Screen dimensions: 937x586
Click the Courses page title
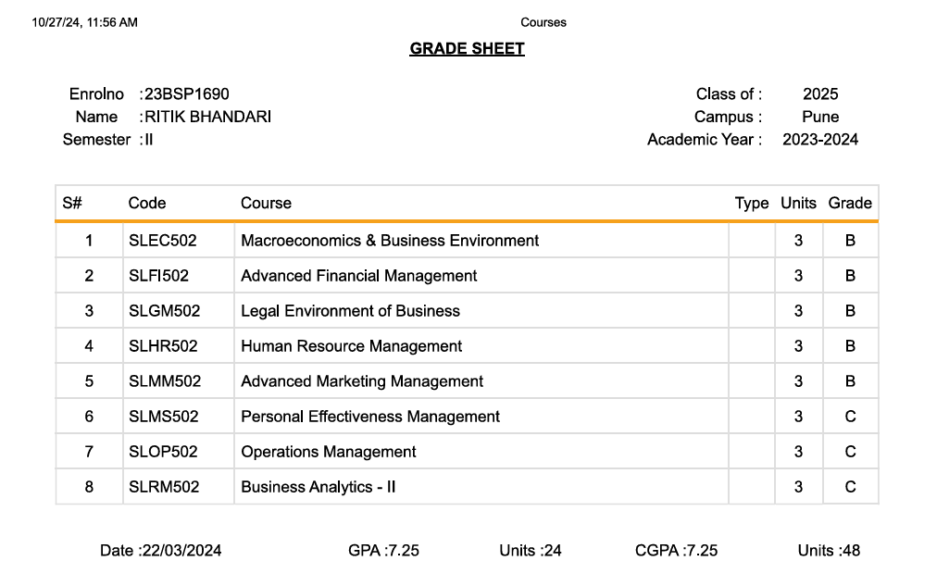tap(543, 22)
